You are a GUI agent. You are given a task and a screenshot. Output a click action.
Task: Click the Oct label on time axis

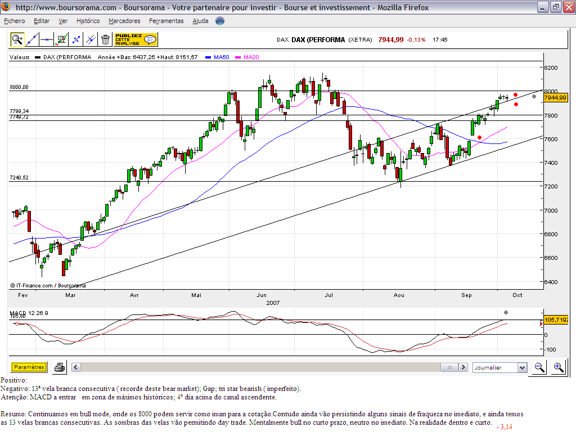517,295
